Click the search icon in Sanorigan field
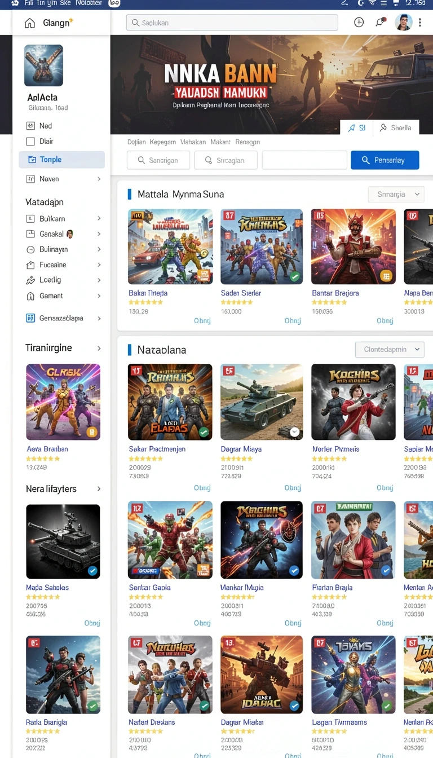Screen dimensions: 433x758 pyautogui.click(x=141, y=160)
